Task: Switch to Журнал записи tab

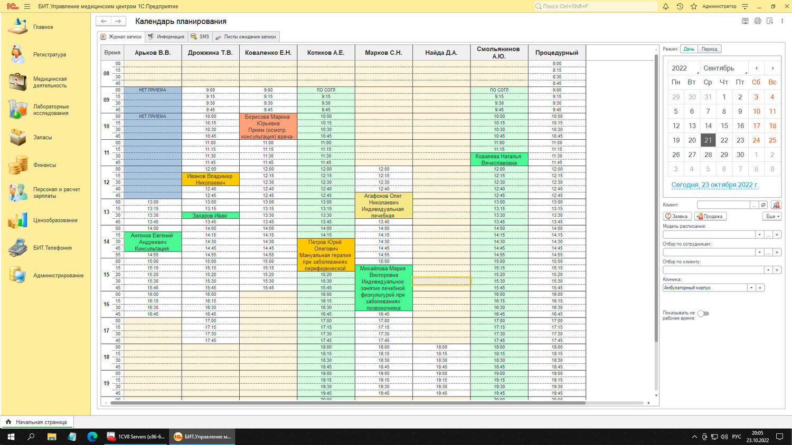Action: pos(121,36)
